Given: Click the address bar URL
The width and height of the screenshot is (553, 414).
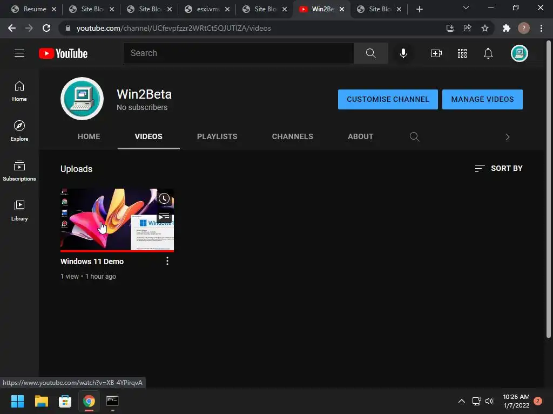Looking at the screenshot, I should 173,28.
